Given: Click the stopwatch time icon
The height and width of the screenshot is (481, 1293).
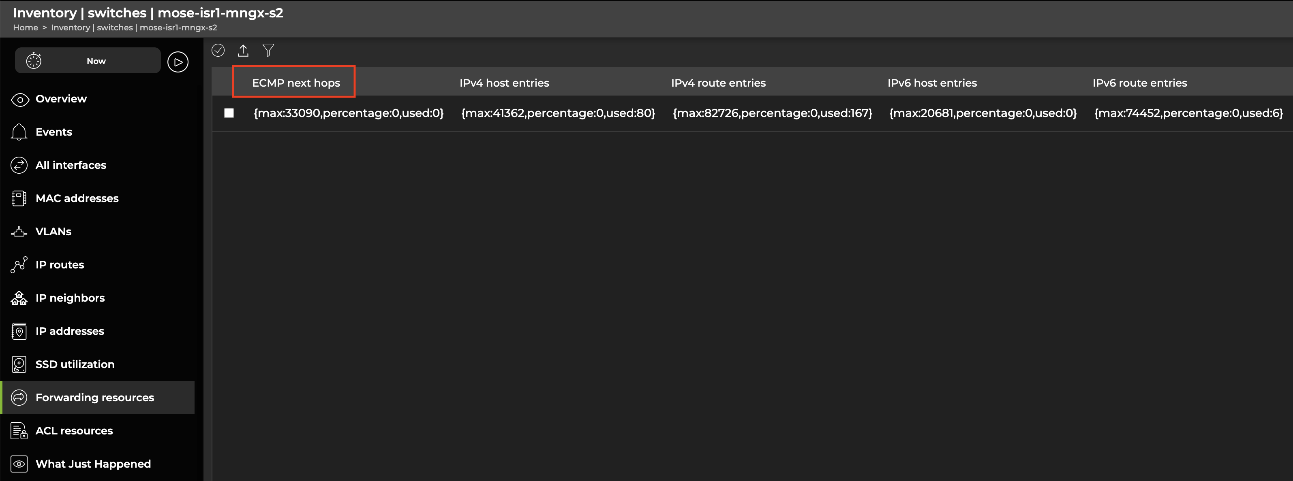Looking at the screenshot, I should click(34, 61).
